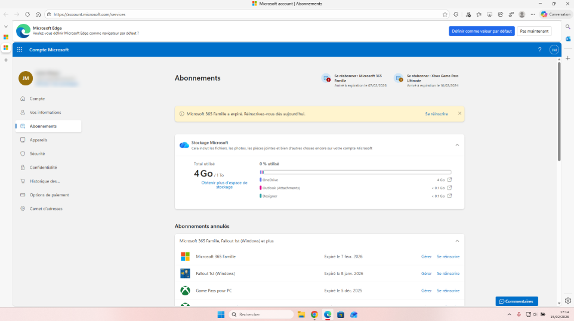Click the taskbar Rechercher search box
This screenshot has width=574, height=321.
[x=261, y=314]
